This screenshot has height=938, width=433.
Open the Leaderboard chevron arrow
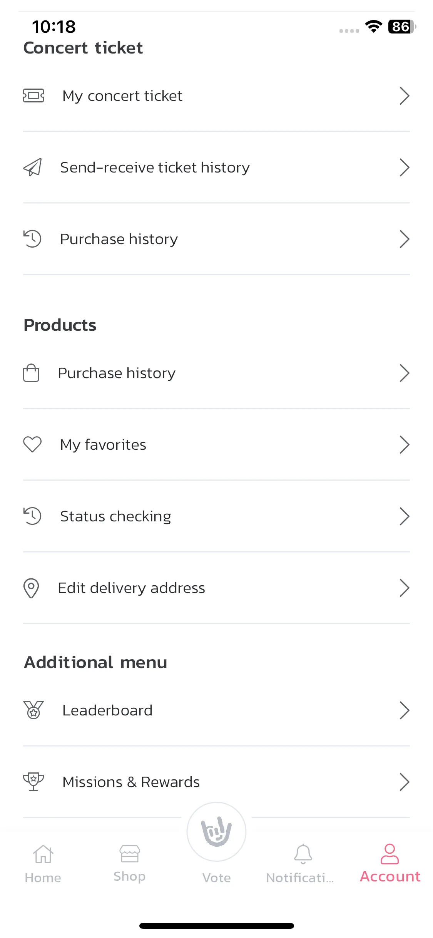[x=404, y=710]
